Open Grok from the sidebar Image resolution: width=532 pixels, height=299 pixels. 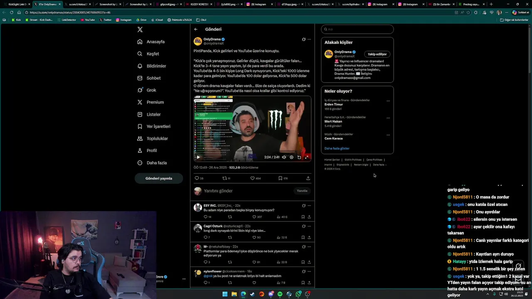[x=147, y=90]
